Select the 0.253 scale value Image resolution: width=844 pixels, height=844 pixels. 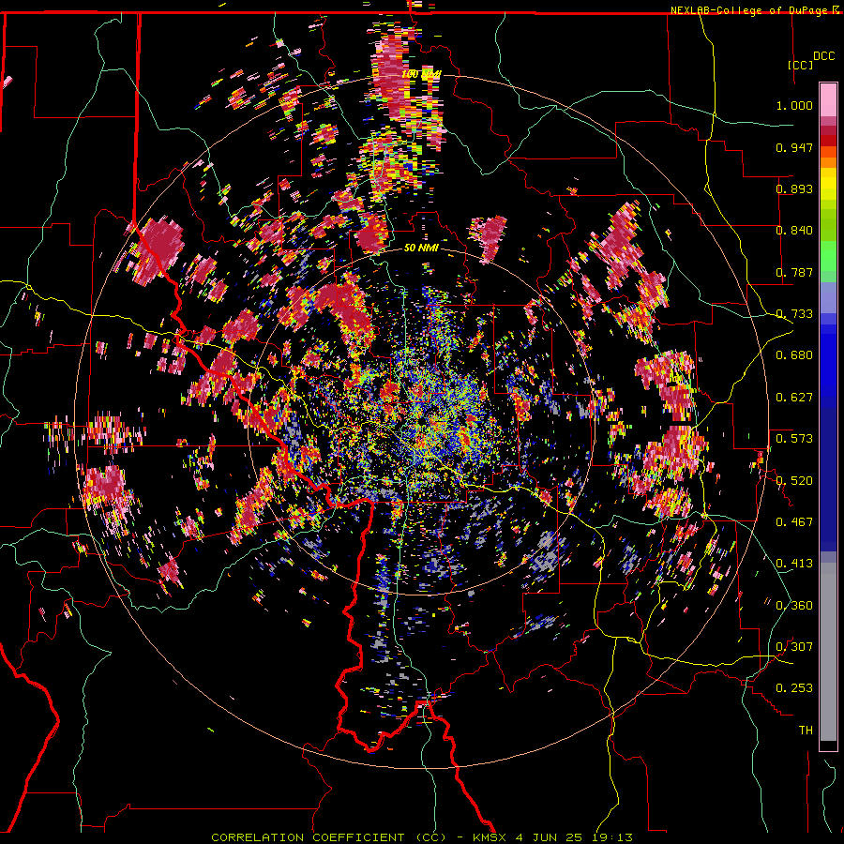tap(794, 688)
